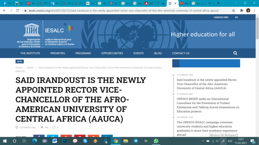259x145 pixels.
Task: Open Task View on the taskbar
Action: (x=24, y=141)
